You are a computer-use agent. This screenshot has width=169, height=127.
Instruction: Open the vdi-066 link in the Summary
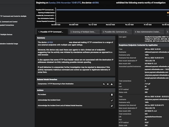coord(50,42)
